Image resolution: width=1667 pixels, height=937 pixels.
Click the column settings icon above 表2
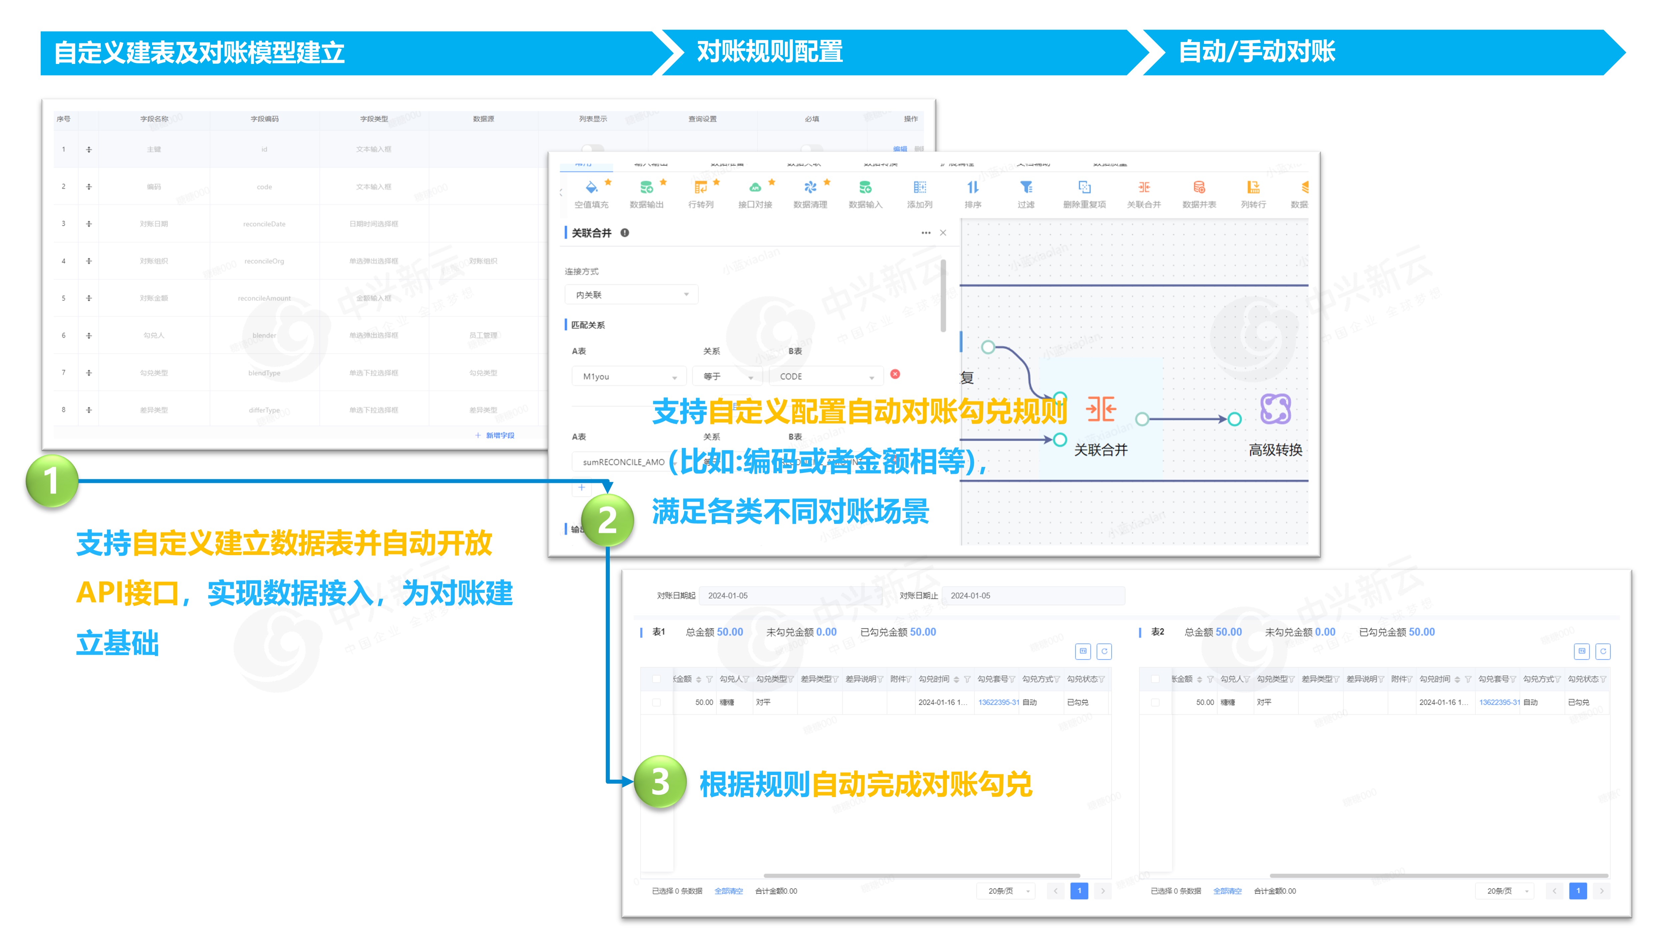(x=1582, y=651)
